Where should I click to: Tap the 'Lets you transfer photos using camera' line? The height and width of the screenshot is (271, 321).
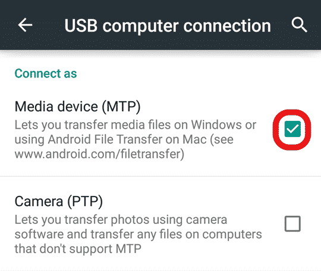pos(121,220)
